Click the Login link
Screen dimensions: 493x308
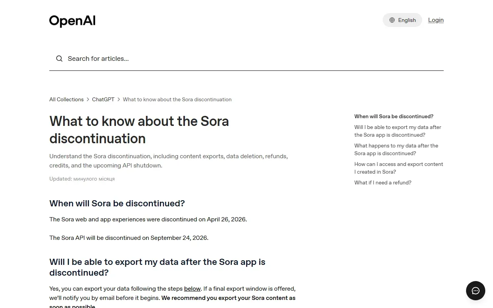(436, 20)
